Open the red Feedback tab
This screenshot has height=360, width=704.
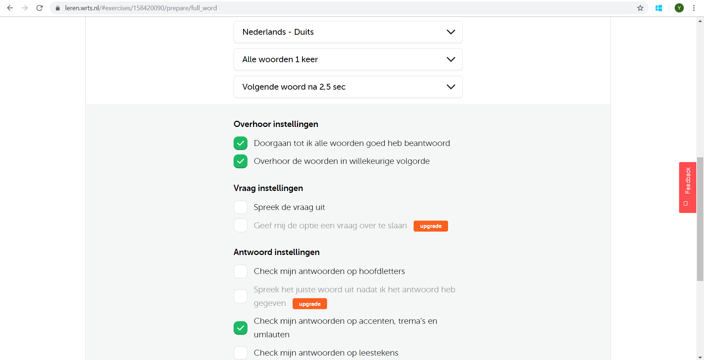pyautogui.click(x=687, y=187)
